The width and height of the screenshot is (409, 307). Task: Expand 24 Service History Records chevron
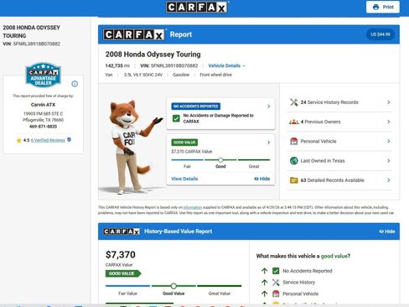tap(389, 102)
